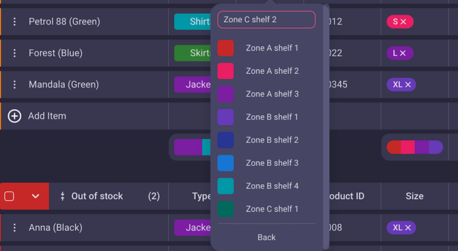Collapse the Out of stock group chevron
The height and width of the screenshot is (251, 458).
(x=35, y=196)
